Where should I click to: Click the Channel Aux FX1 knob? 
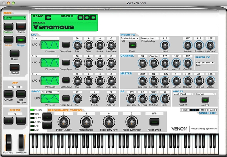click(176, 63)
